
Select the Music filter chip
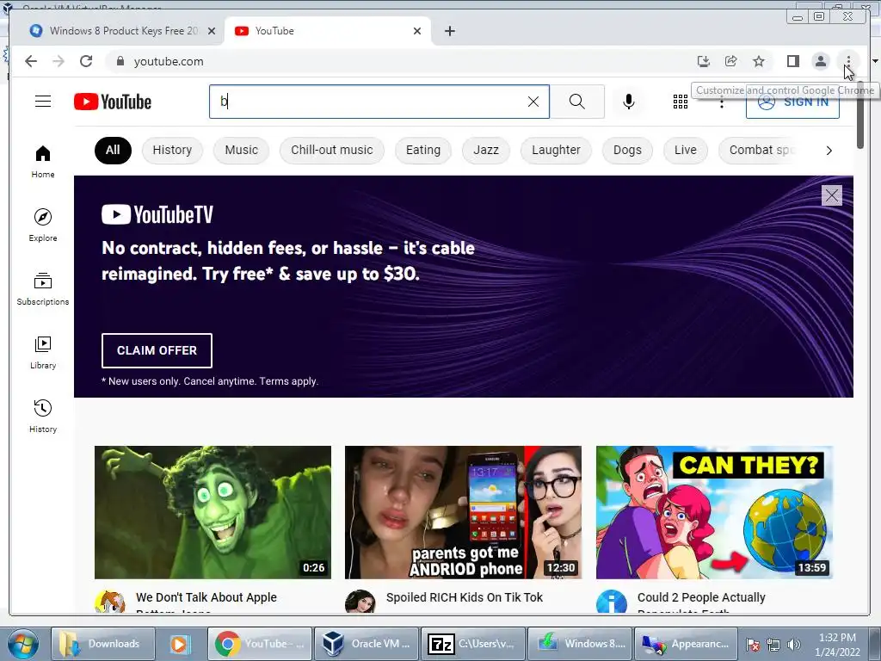(x=241, y=150)
